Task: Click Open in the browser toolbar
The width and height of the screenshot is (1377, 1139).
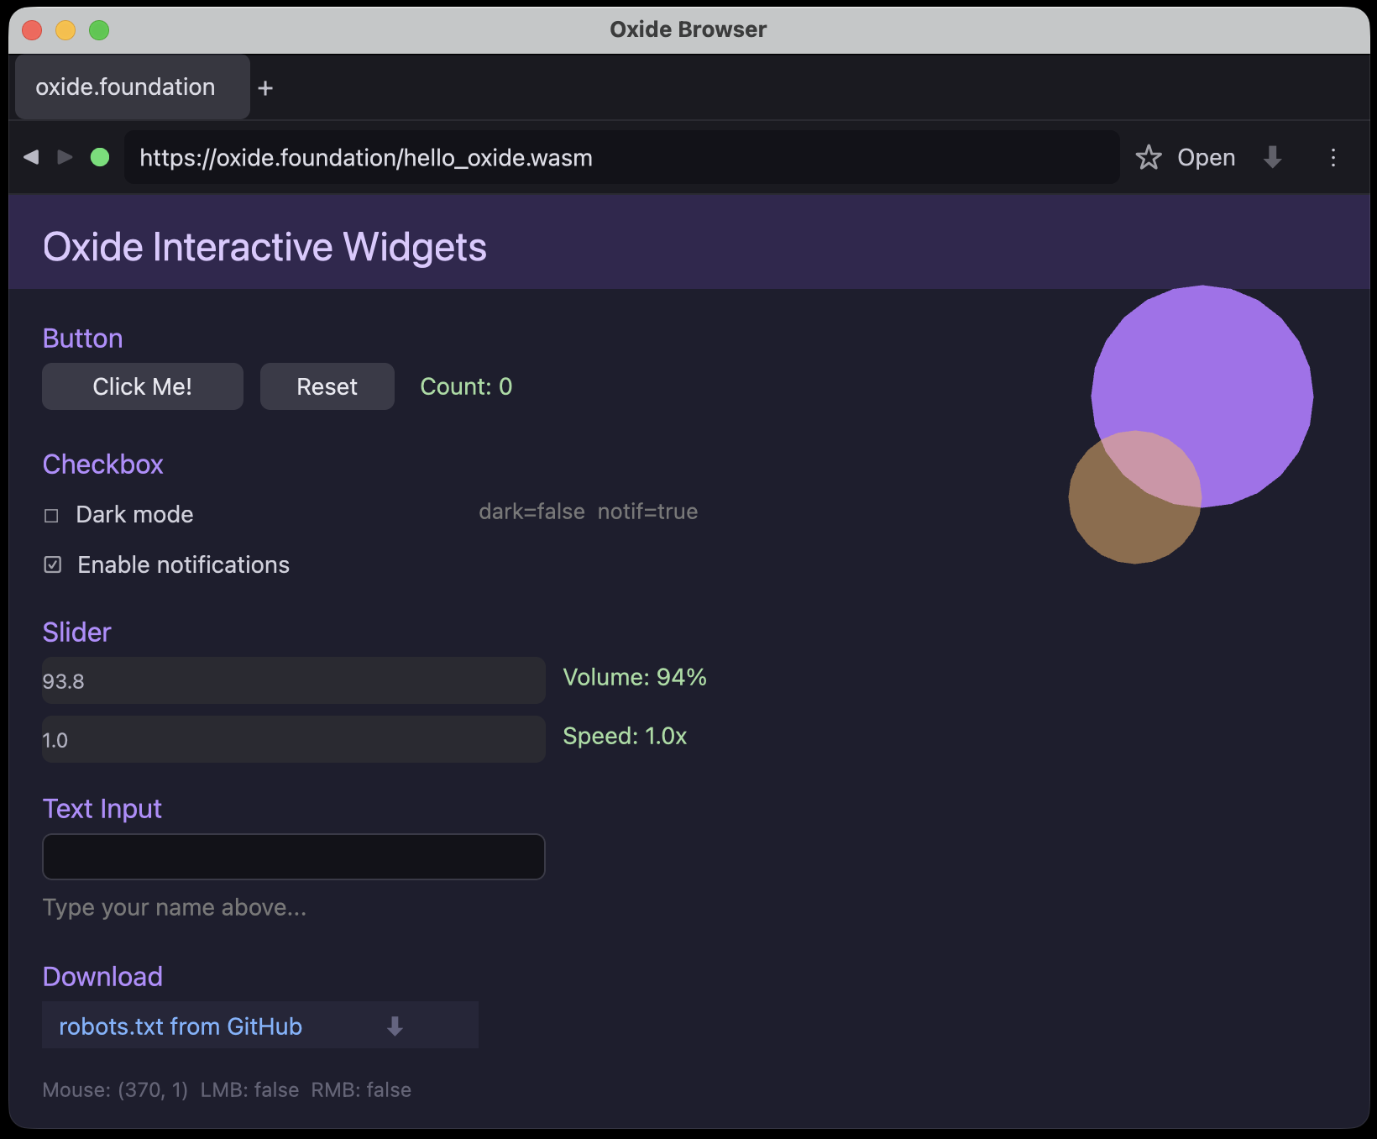Action: 1207,157
